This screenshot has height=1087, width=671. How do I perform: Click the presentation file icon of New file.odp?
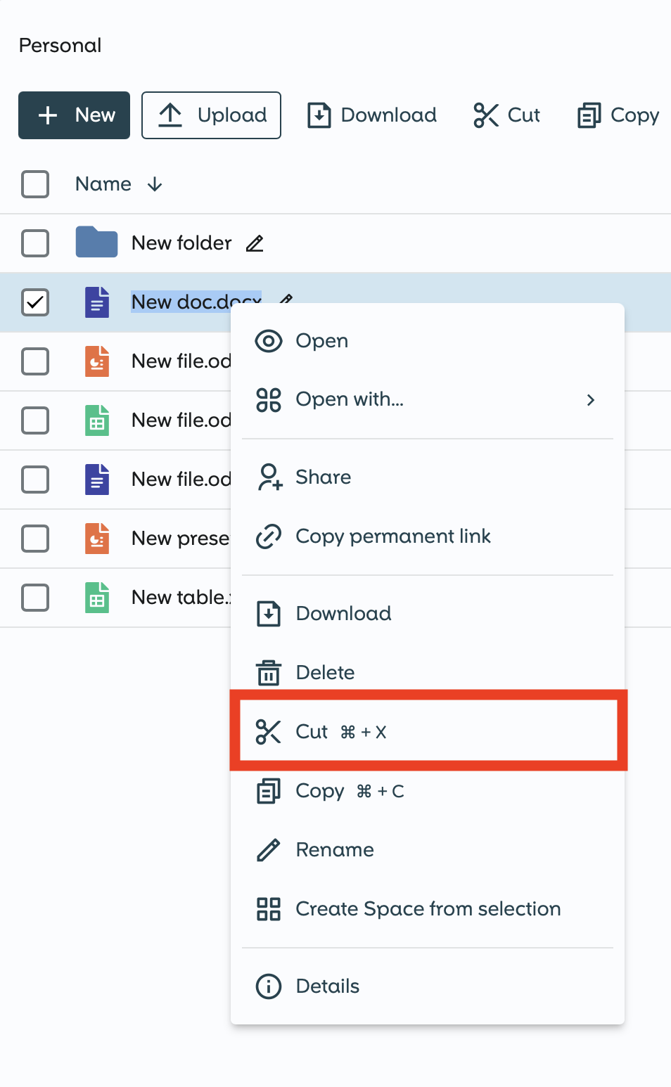click(x=96, y=361)
